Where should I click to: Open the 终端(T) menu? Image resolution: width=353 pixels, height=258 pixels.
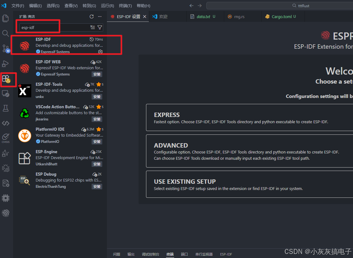(125, 6)
